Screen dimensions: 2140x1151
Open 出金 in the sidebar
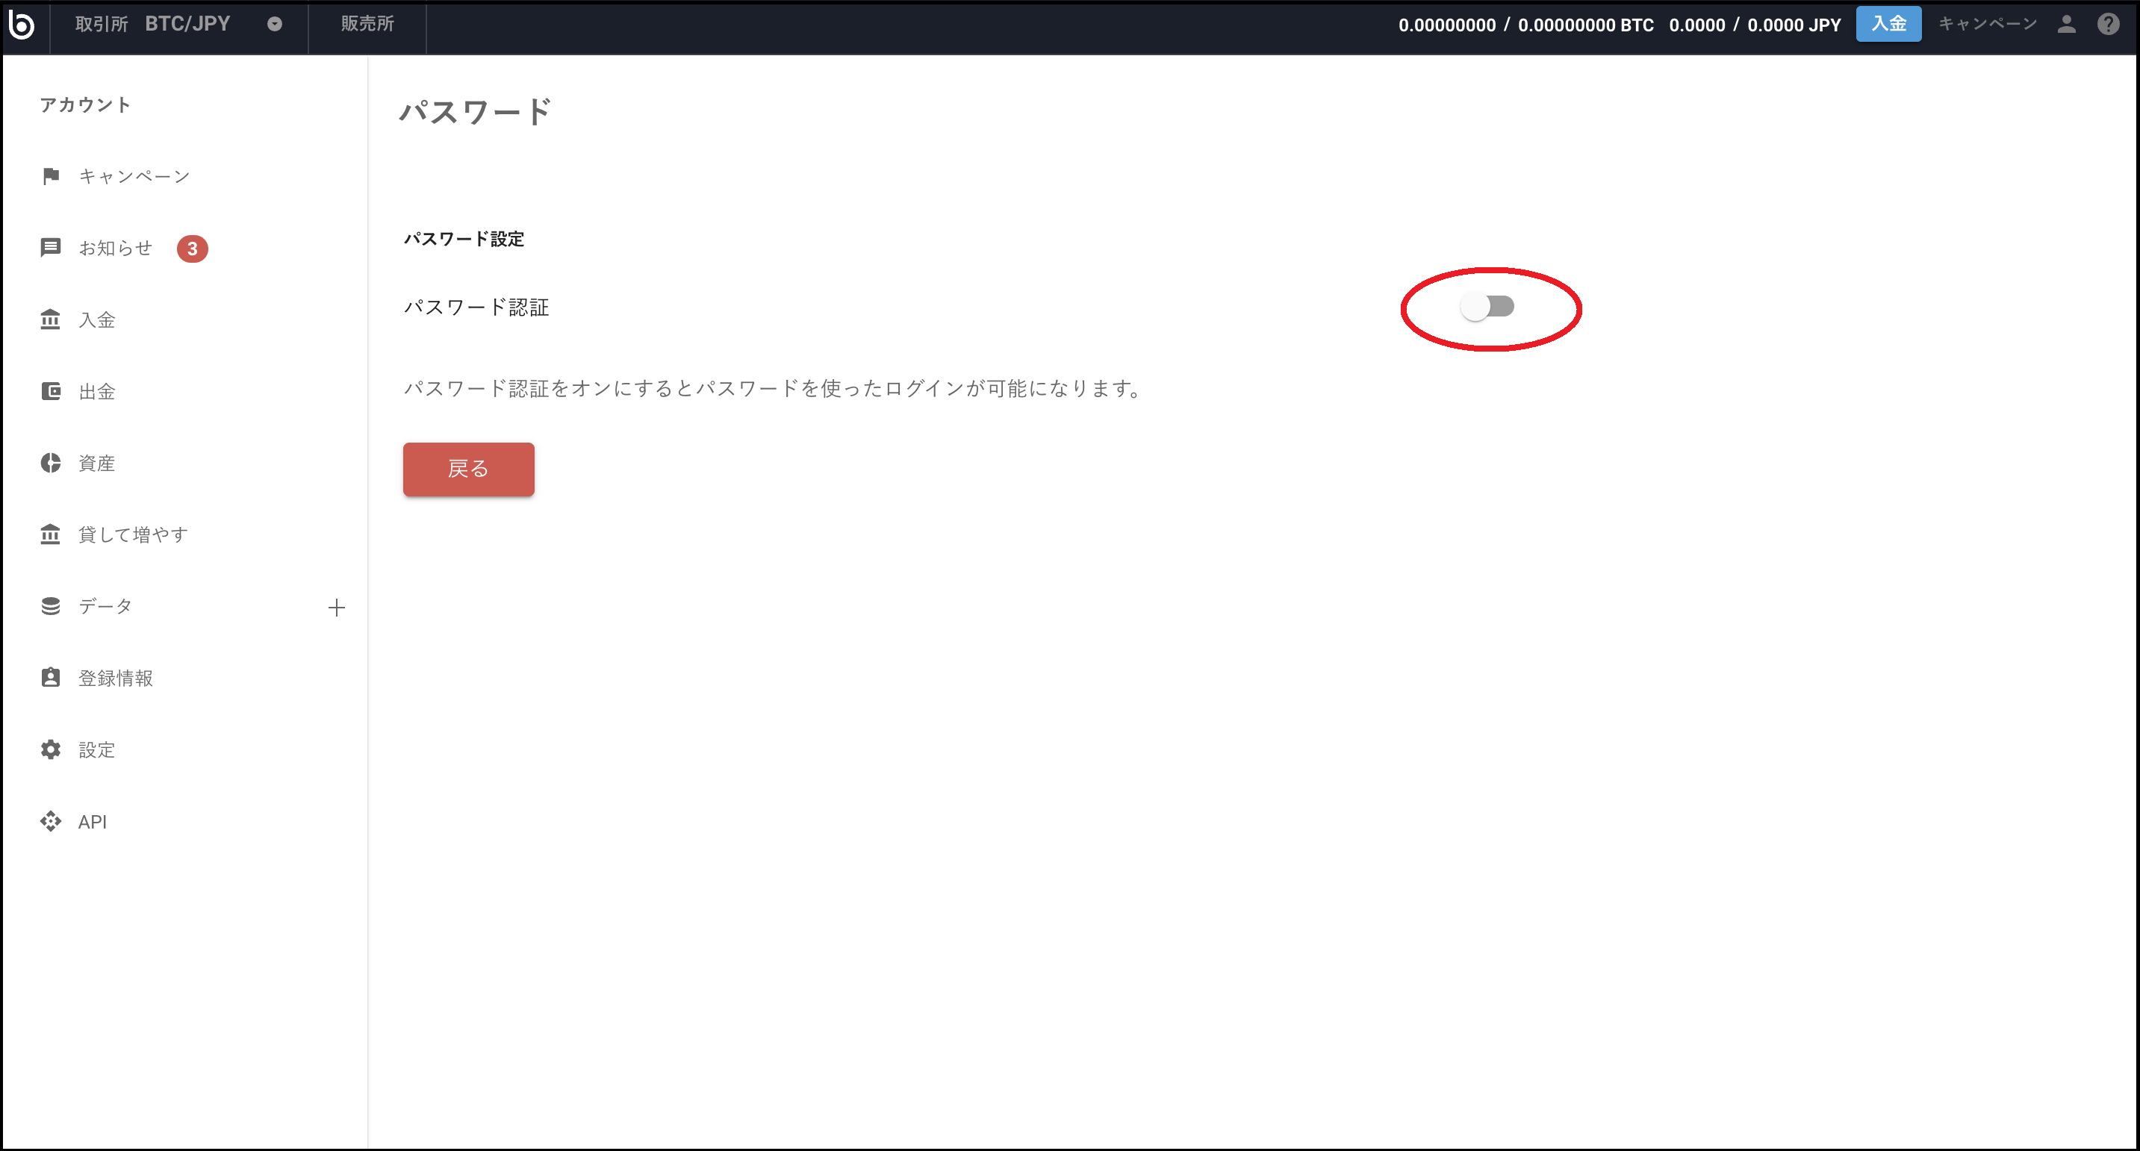[x=96, y=391]
